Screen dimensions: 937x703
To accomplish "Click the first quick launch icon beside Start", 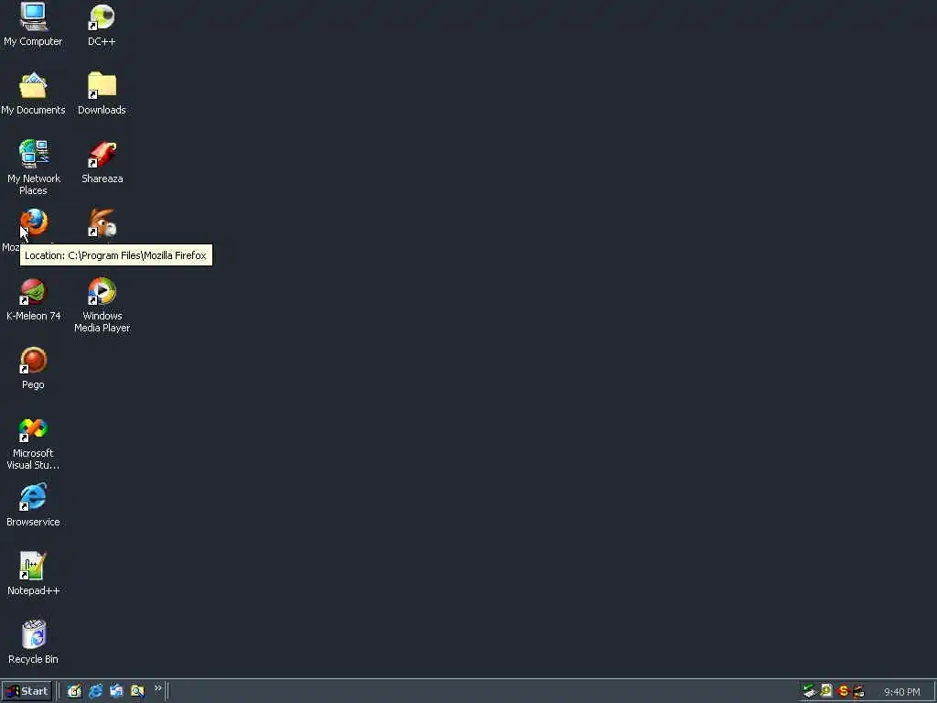I will [x=74, y=691].
